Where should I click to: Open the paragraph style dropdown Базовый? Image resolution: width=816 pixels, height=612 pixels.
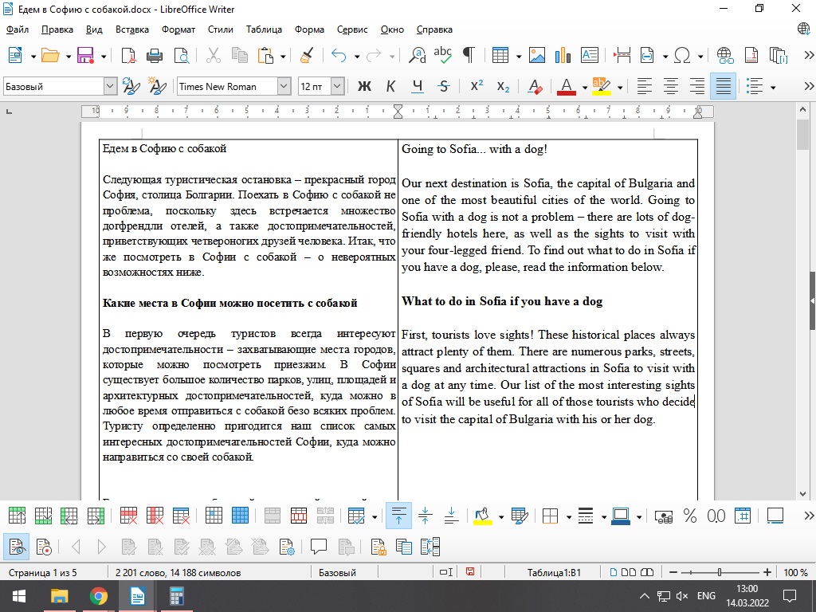[x=110, y=86]
